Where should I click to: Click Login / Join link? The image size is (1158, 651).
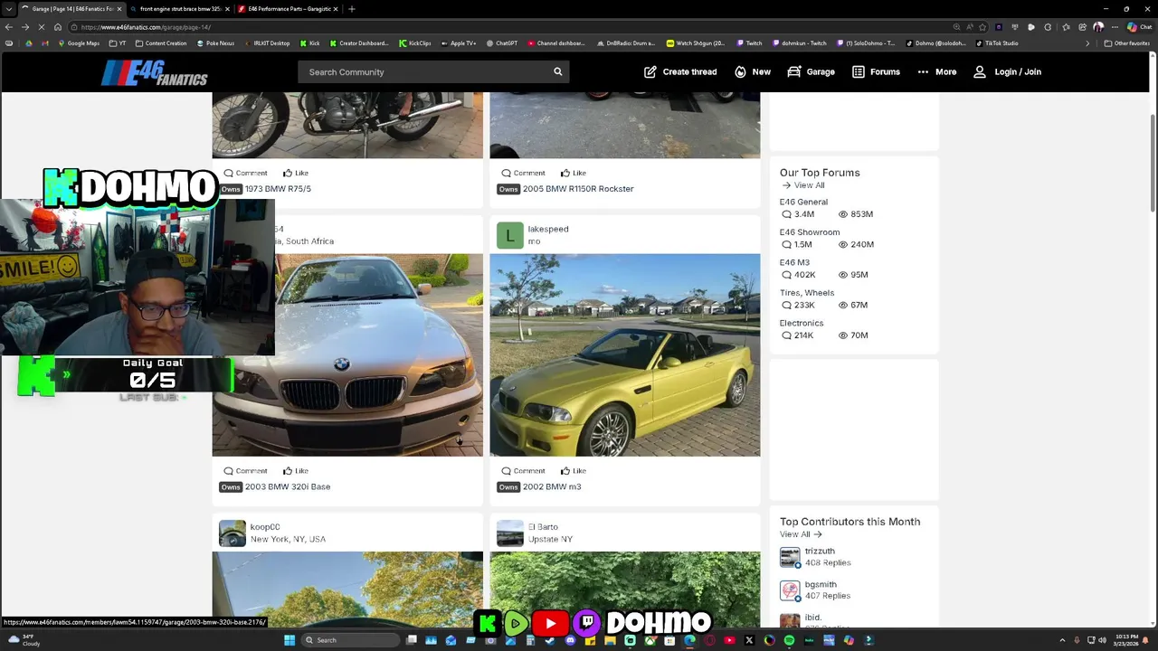(x=1007, y=71)
